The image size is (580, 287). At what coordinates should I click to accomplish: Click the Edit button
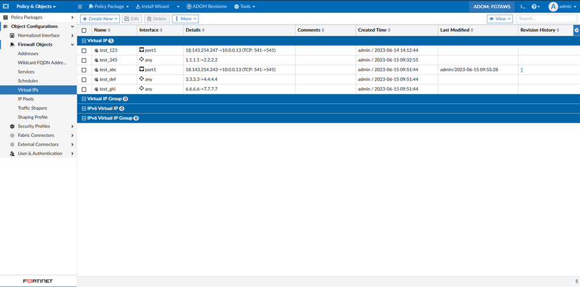coord(132,19)
